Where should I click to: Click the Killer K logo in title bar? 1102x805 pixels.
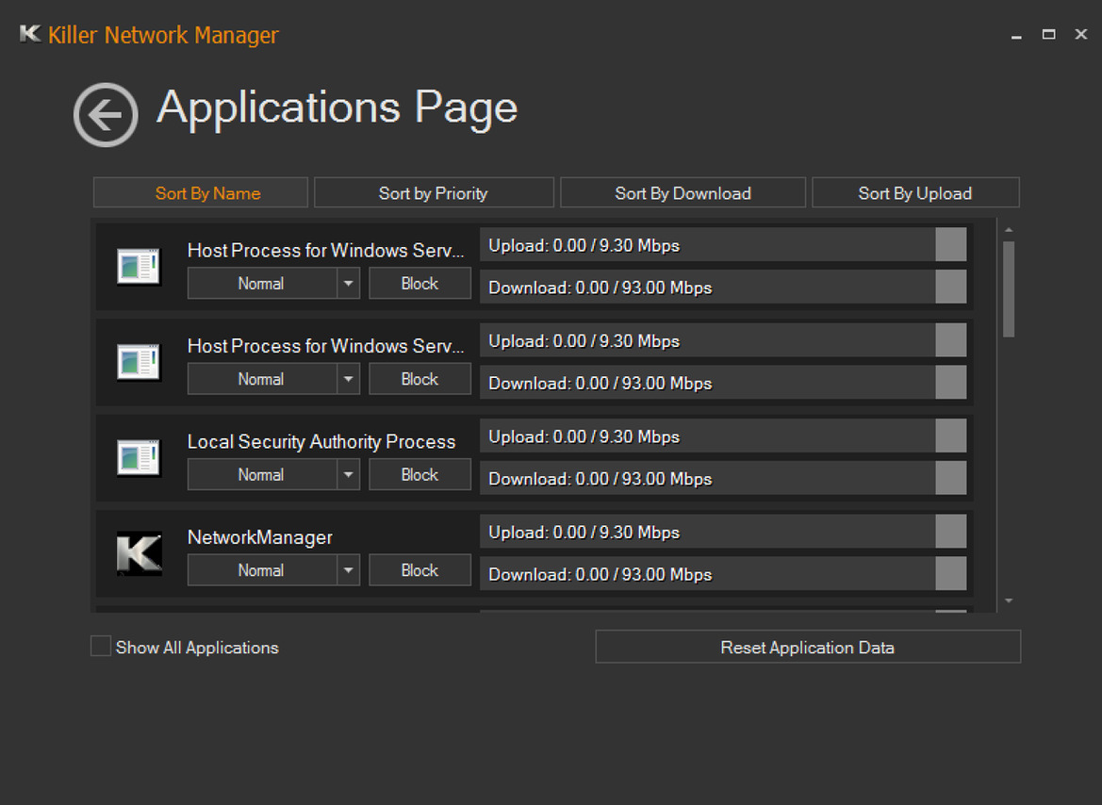click(30, 34)
